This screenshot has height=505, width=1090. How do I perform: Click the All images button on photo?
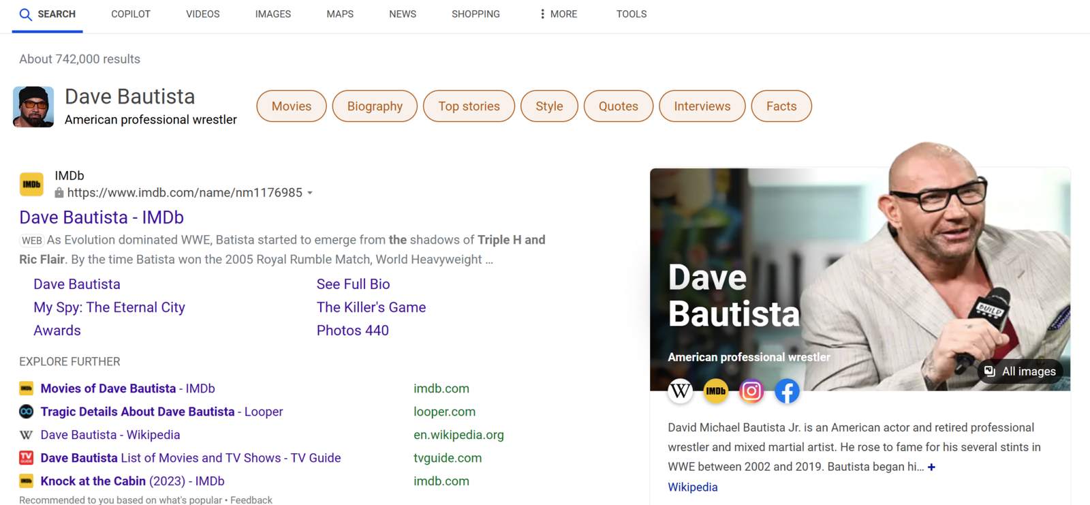[x=1020, y=371]
